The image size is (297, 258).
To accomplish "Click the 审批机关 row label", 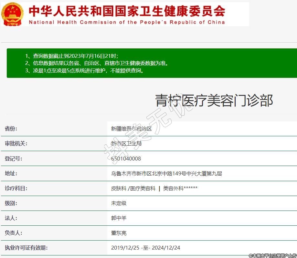I will pos(16,144).
